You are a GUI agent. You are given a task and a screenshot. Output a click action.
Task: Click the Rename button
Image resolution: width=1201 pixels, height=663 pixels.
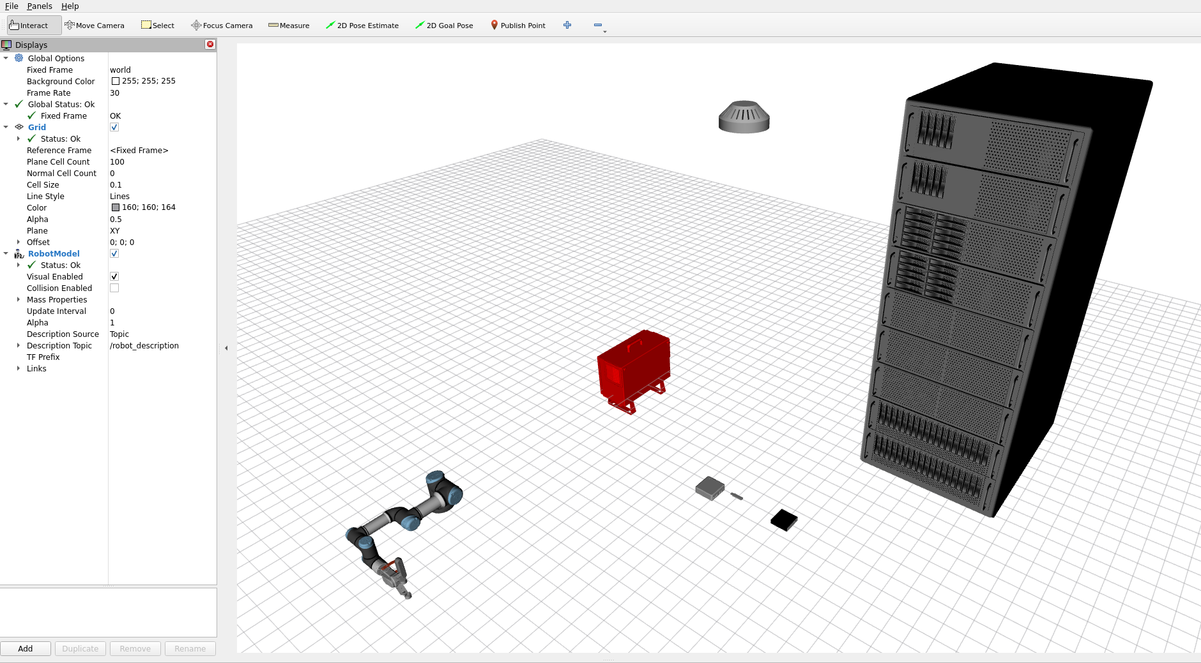point(190,648)
